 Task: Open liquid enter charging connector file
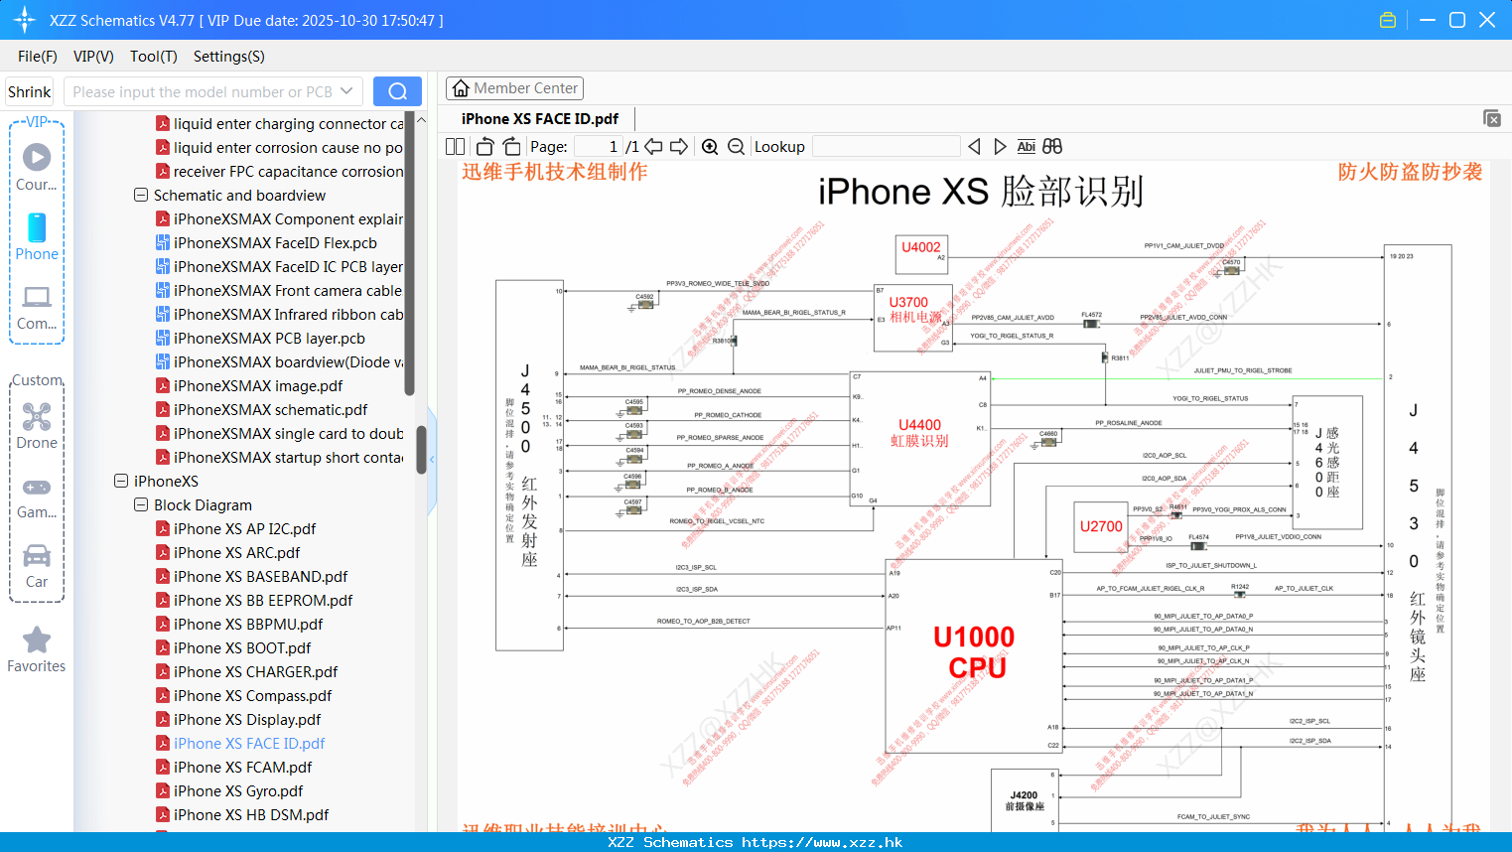click(279, 123)
